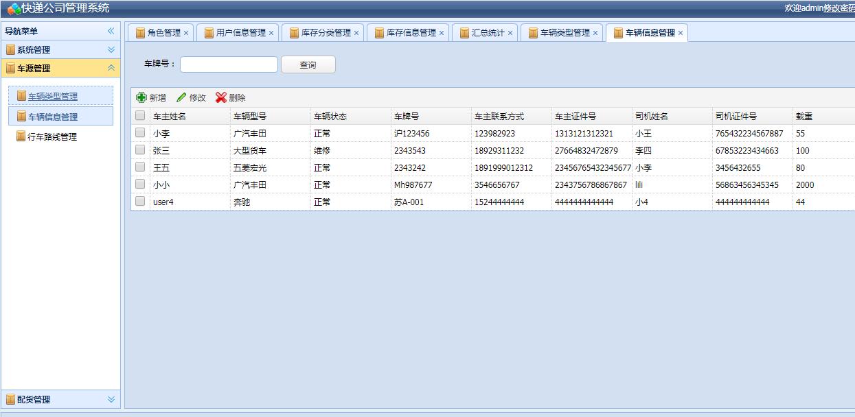The height and width of the screenshot is (417, 855).
Task: Select checkbox for user4 row
Action: coord(140,201)
